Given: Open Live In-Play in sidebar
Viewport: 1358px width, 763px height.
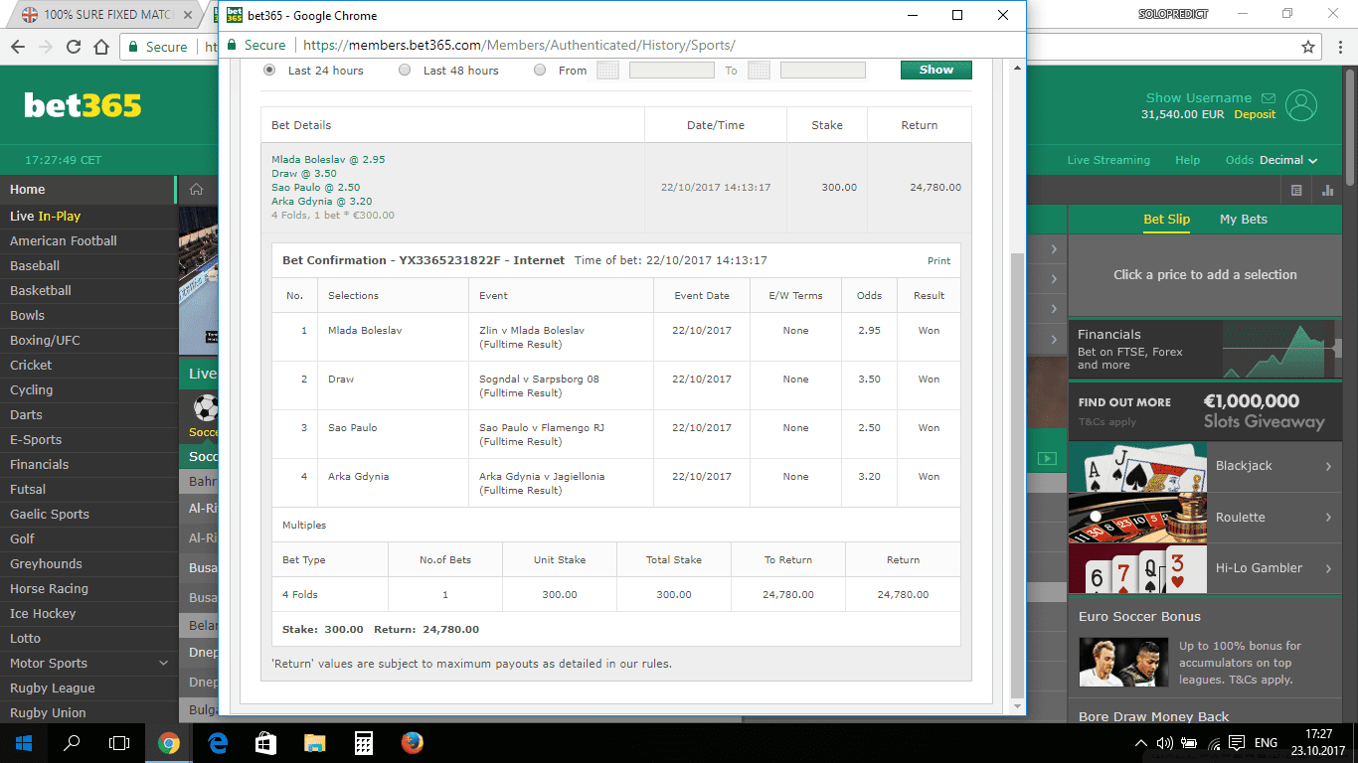Looking at the screenshot, I should coord(87,216).
